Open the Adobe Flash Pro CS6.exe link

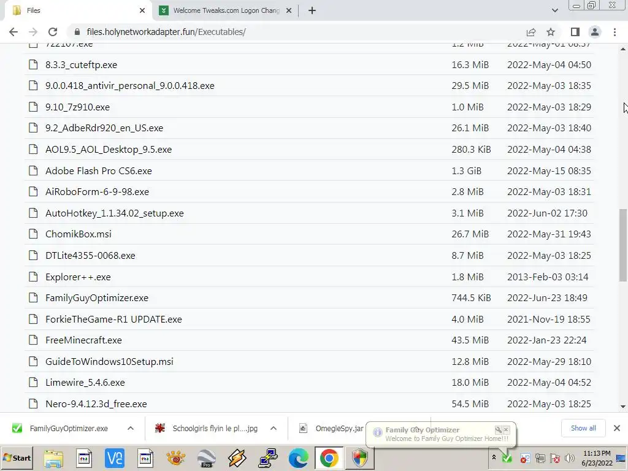(99, 171)
